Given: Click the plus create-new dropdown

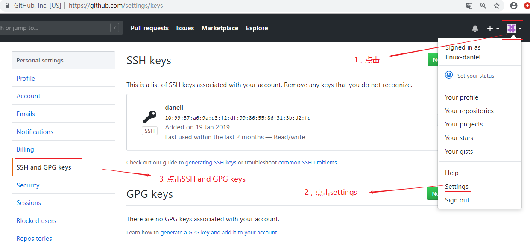Looking at the screenshot, I should pos(493,29).
